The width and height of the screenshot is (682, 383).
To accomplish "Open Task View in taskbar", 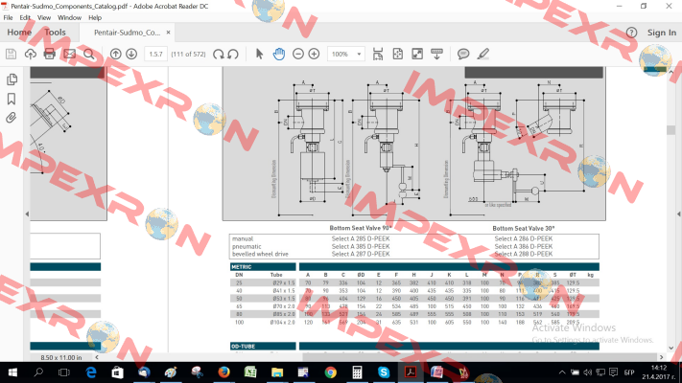I will (64, 372).
